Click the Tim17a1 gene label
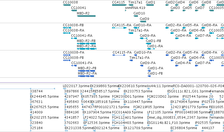 pos(135,2)
